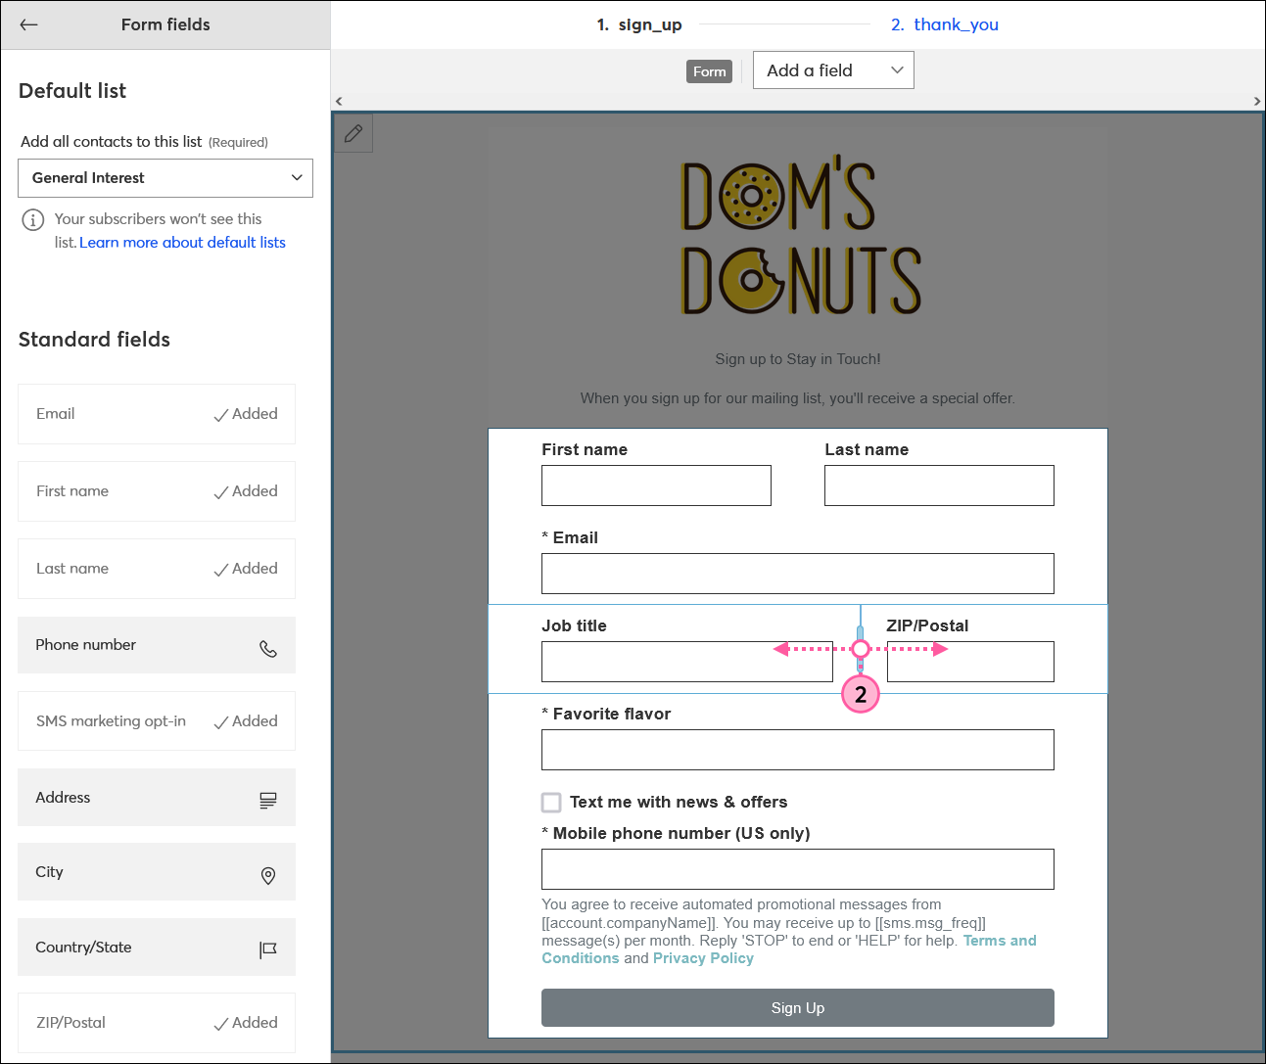Open the General Interest list dropdown

click(165, 178)
